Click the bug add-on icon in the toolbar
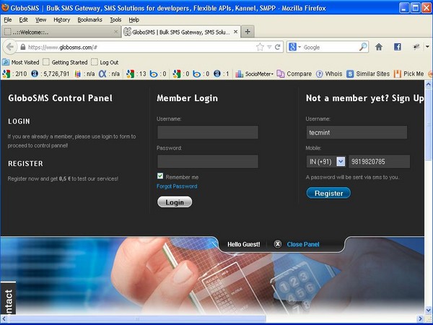The image size is (433, 325). point(416,47)
